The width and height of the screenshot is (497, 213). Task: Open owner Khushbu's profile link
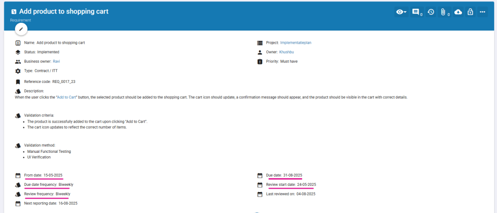click(x=287, y=52)
